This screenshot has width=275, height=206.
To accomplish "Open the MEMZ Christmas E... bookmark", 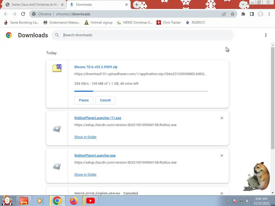I will (135, 23).
